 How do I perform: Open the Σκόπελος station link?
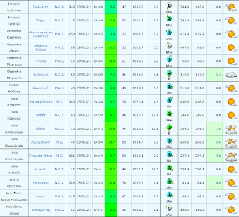[x=41, y=75]
